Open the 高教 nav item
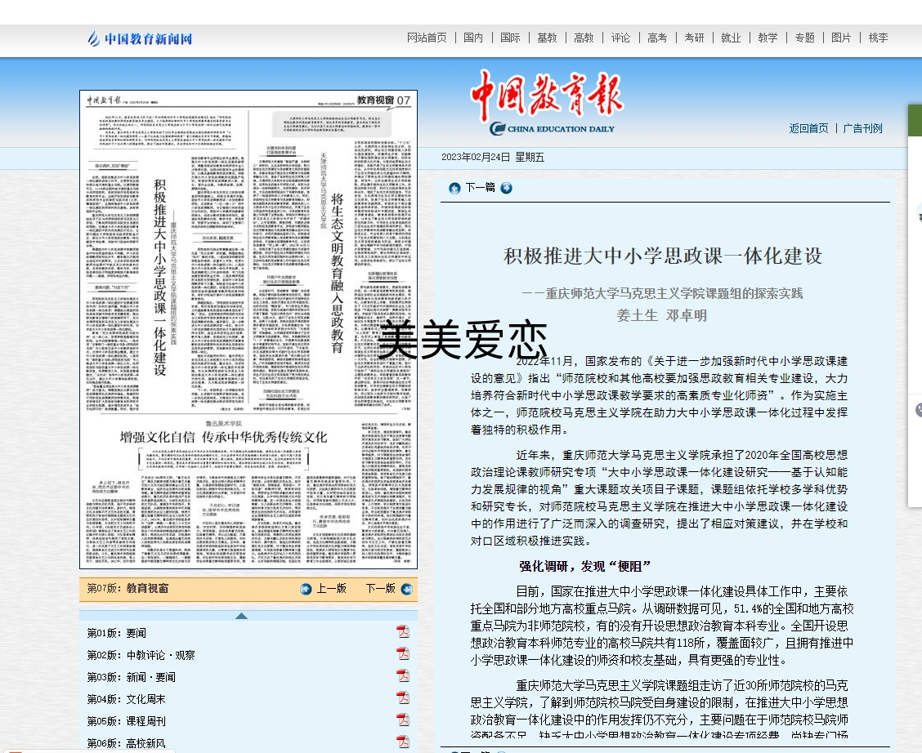This screenshot has height=753, width=922. click(x=584, y=38)
